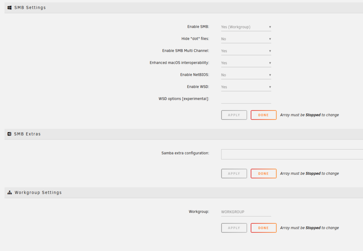Click the network icon beside Workgroup Settings
The height and width of the screenshot is (251, 363).
point(9,193)
